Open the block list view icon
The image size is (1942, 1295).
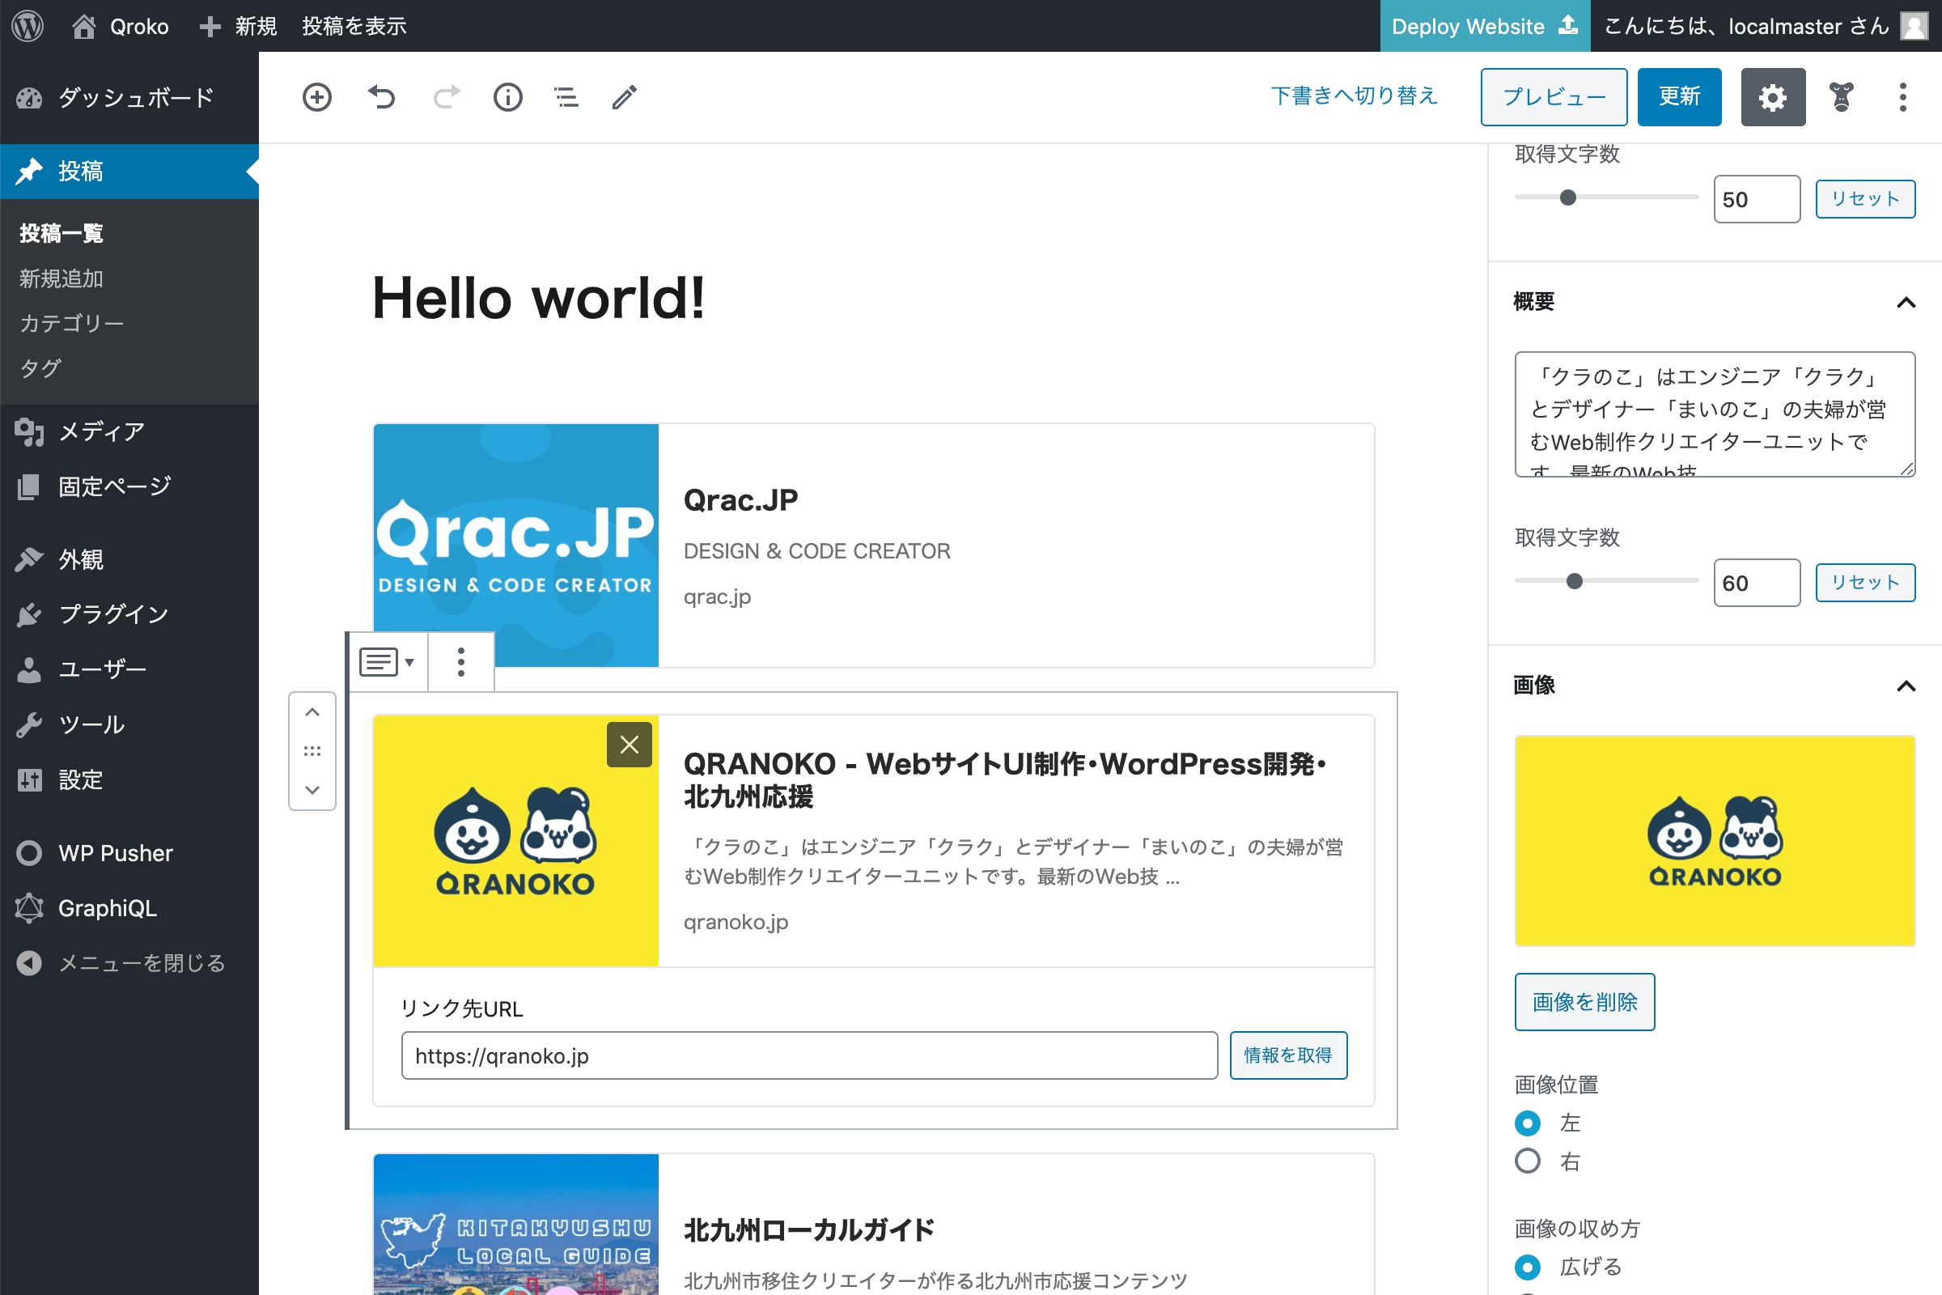coord(566,97)
